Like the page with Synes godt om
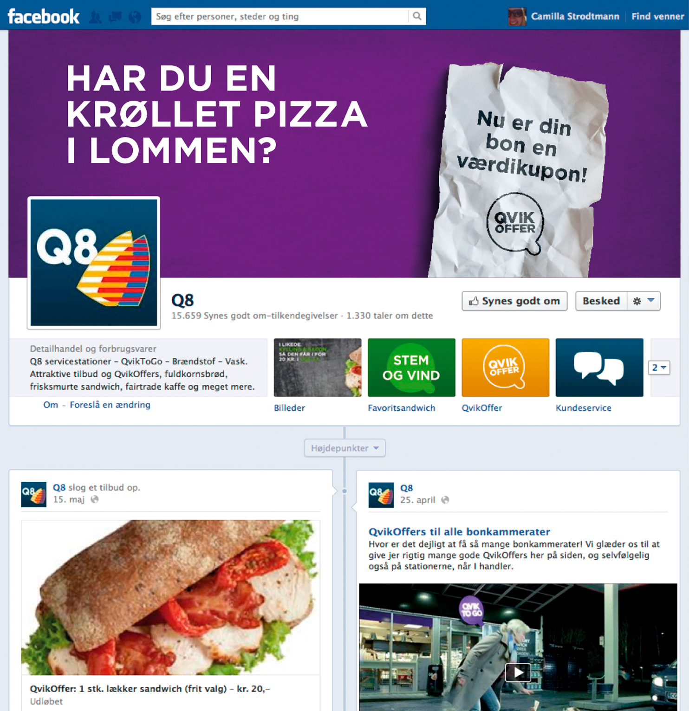Viewport: 689px width, 711px height. (x=514, y=301)
